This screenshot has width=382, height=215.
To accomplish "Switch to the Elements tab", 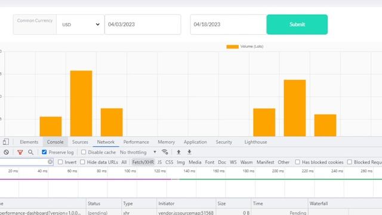I will click(x=29, y=142).
